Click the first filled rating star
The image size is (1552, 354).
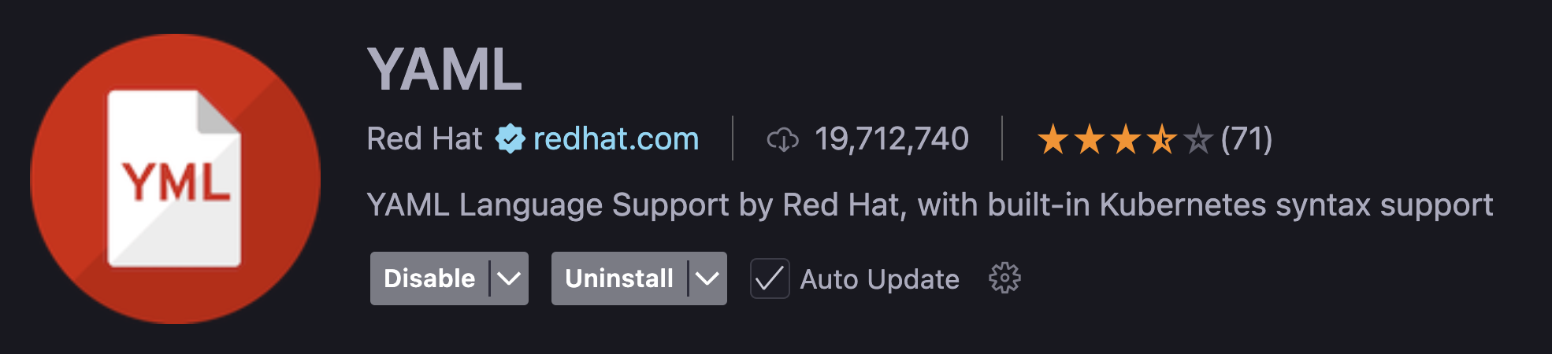[x=1053, y=140]
